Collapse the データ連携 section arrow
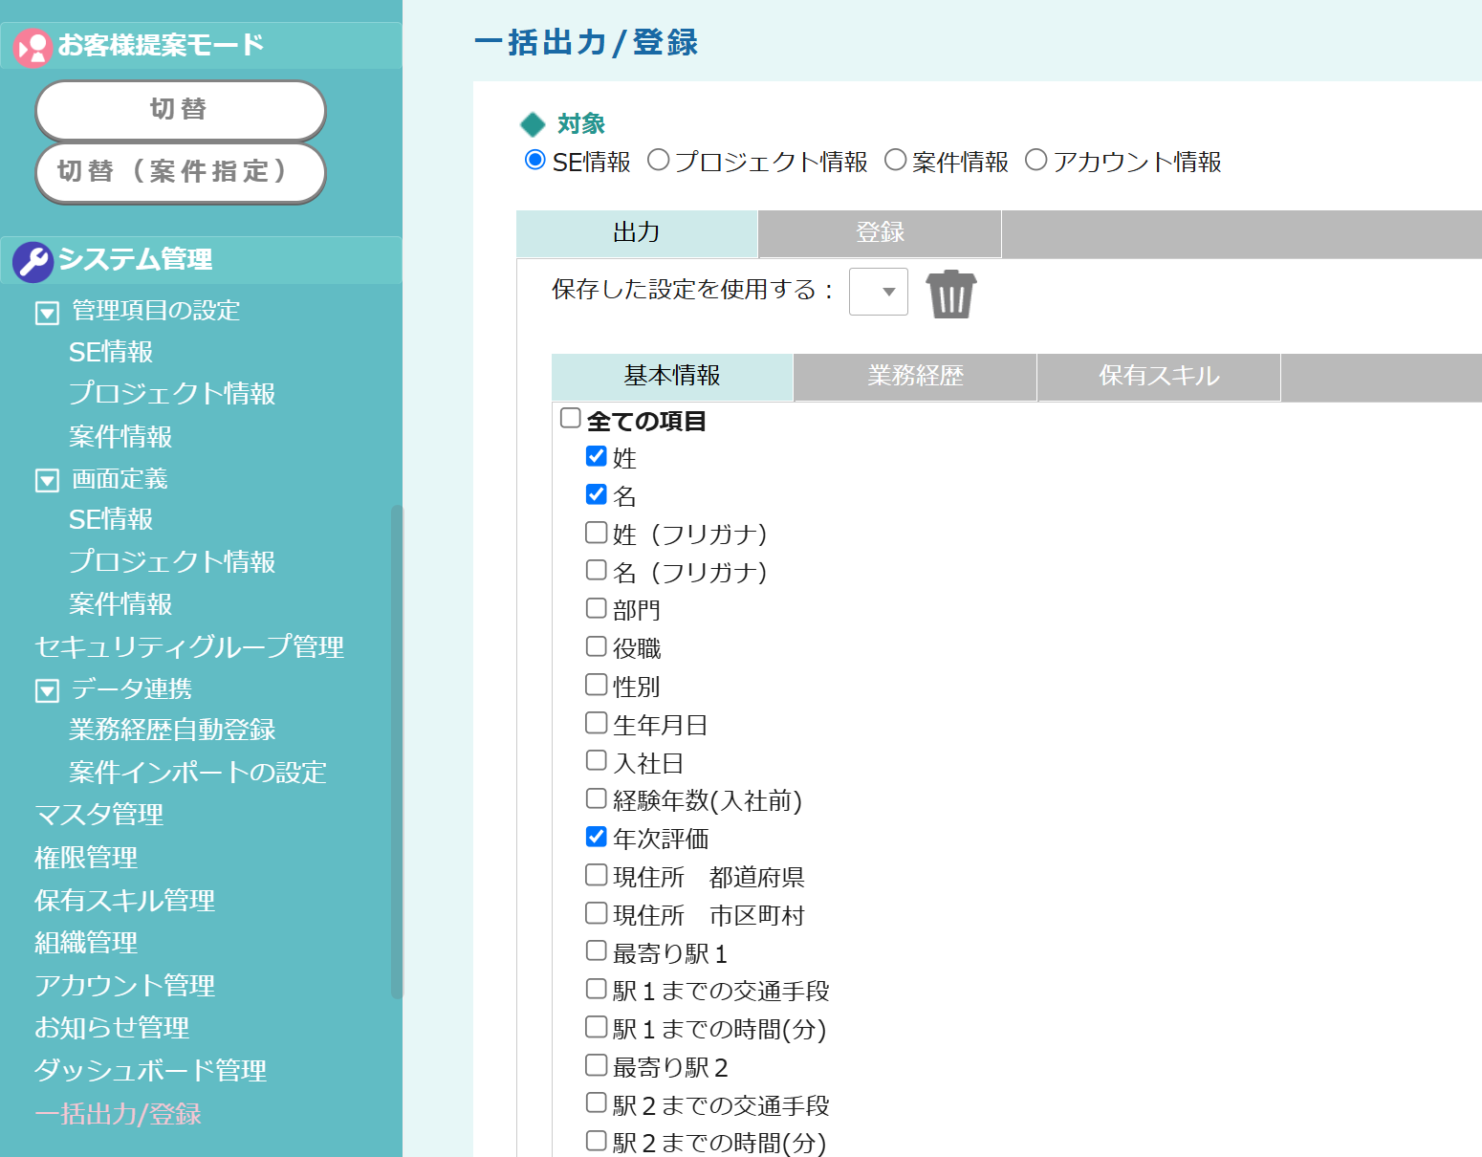Screen dimensions: 1482x1157 click(47, 690)
